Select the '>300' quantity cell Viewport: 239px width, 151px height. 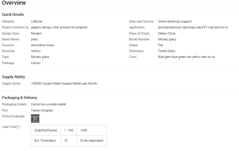click(91, 130)
